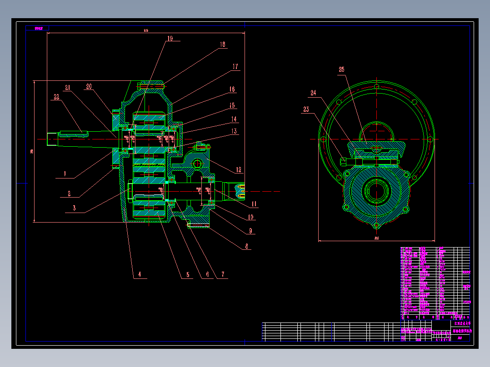
Task: Select part callout number 22
Action: pyautogui.click(x=56, y=97)
